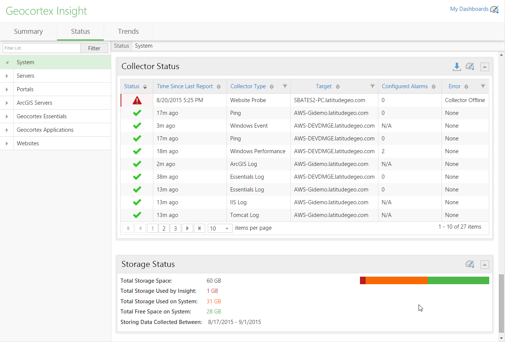Screen dimensions: 505x342
Task: Collapse the Collector Status panel
Action: click(485, 67)
